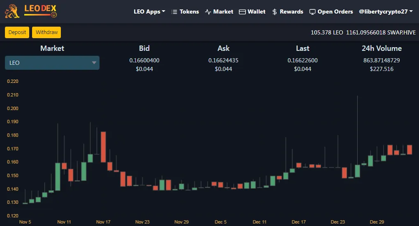This screenshot has height=226, width=419.
Task: Click the Withdraw button
Action: pyautogui.click(x=46, y=32)
